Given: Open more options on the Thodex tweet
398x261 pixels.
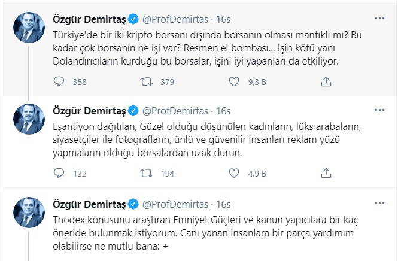Looking at the screenshot, I should [379, 204].
